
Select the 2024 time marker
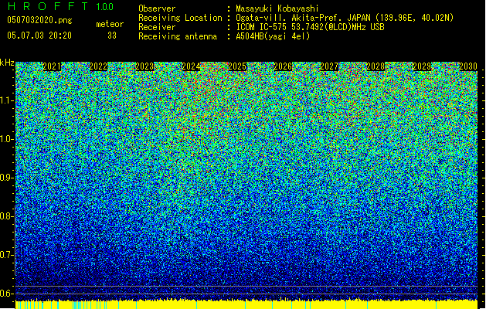click(x=191, y=66)
